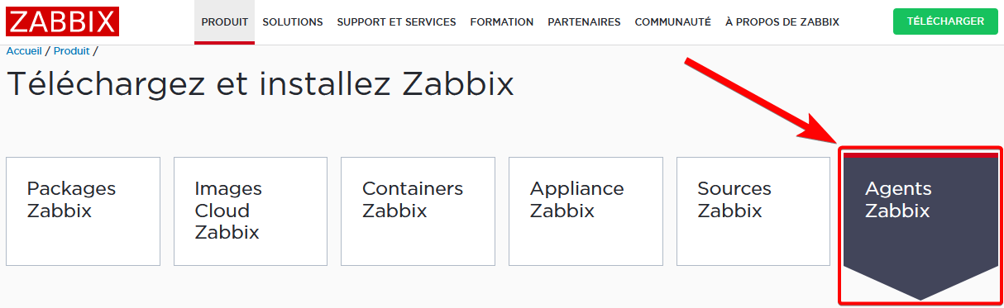Click the red bar atop Agents Zabbix tile
Image resolution: width=1004 pixels, height=308 pixels.
920,154
